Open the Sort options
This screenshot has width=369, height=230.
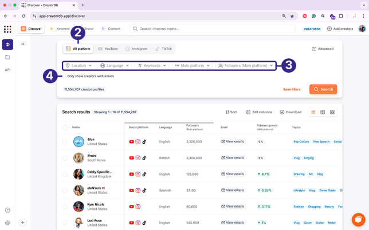[231, 112]
